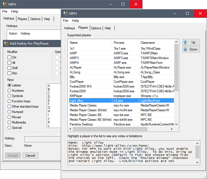Click horizontal scrollbar right arrow in players list
The width and height of the screenshot is (207, 179).
pyautogui.click(x=171, y=129)
